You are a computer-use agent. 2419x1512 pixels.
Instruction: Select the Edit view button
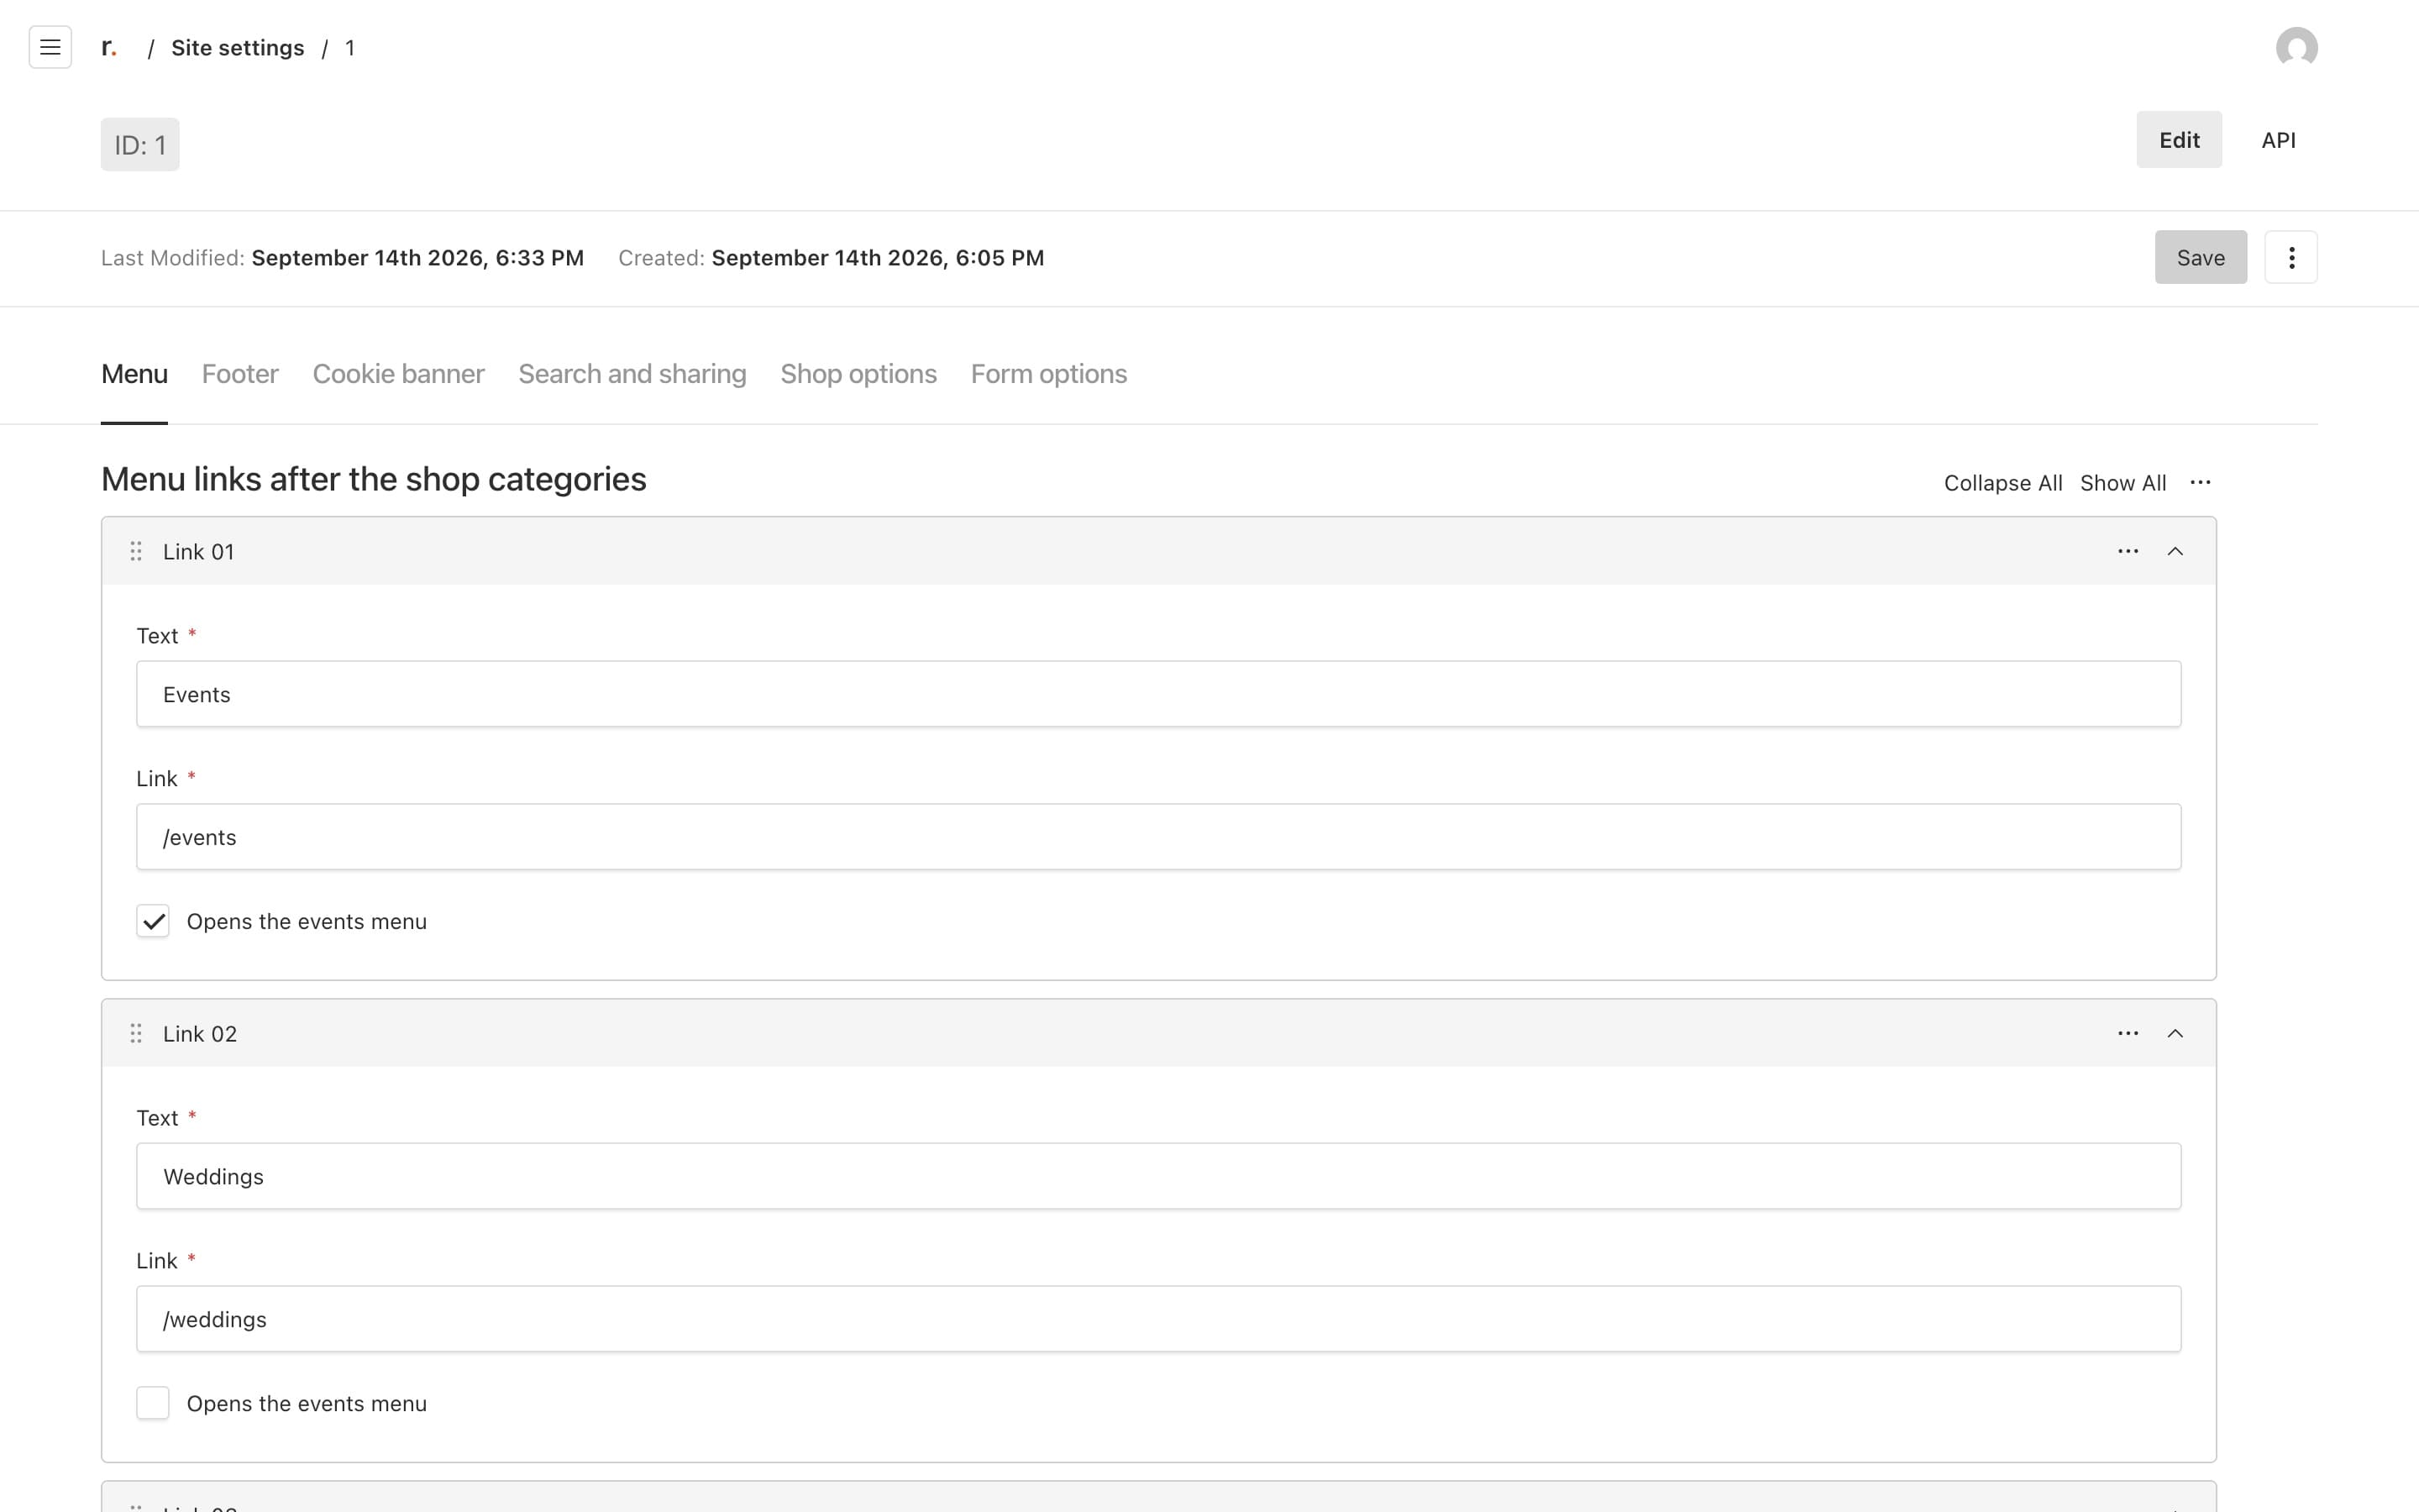click(2179, 140)
